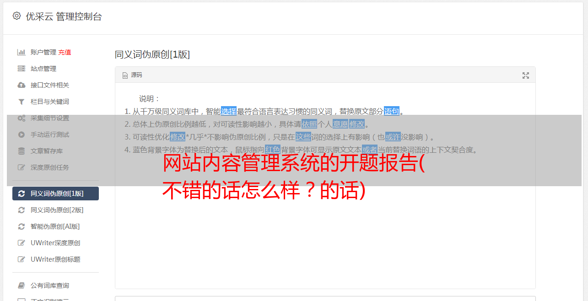This screenshot has width=588, height=301.
Task: Click the edit pencil icon for UWriter深度原创
Action: [x=21, y=243]
